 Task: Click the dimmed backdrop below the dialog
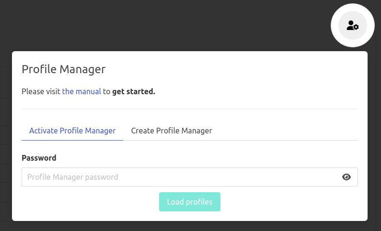pos(192,226)
